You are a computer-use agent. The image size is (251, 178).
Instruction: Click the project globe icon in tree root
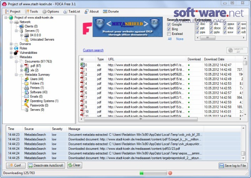point(11,17)
